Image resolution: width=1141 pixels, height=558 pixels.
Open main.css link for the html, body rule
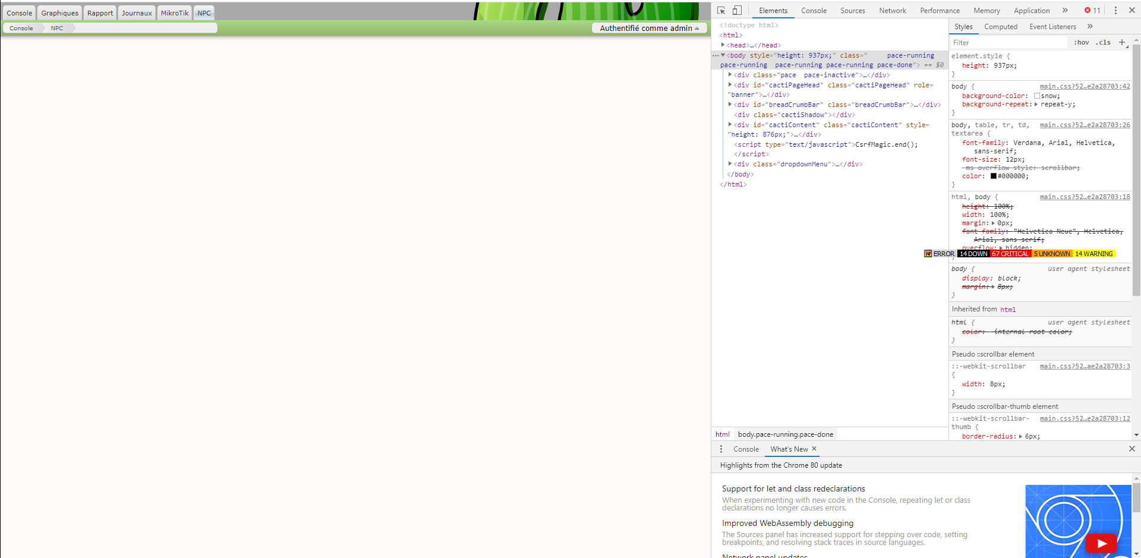click(x=1085, y=197)
